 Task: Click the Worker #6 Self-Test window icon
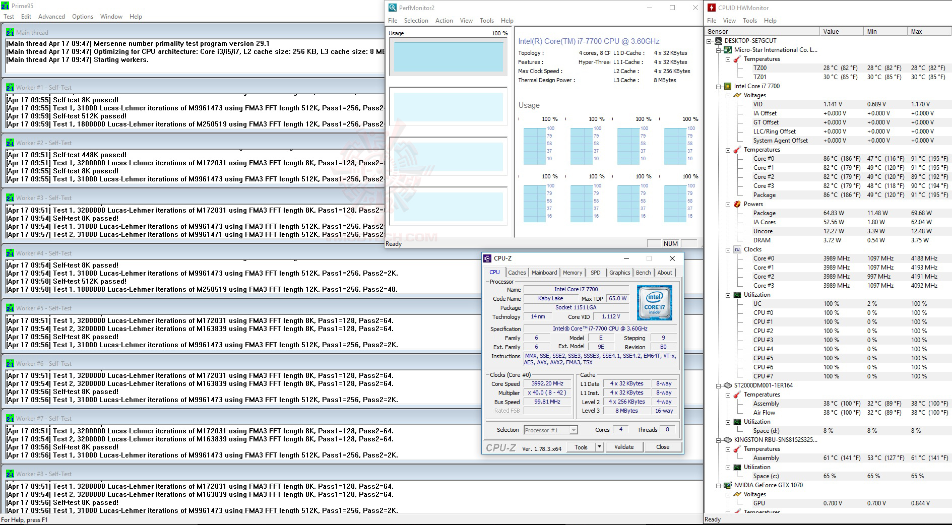(10, 363)
